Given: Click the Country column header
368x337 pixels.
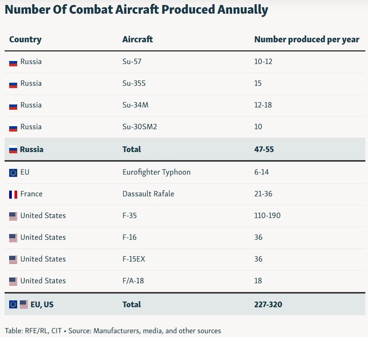Looking at the screenshot, I should click(25, 39).
